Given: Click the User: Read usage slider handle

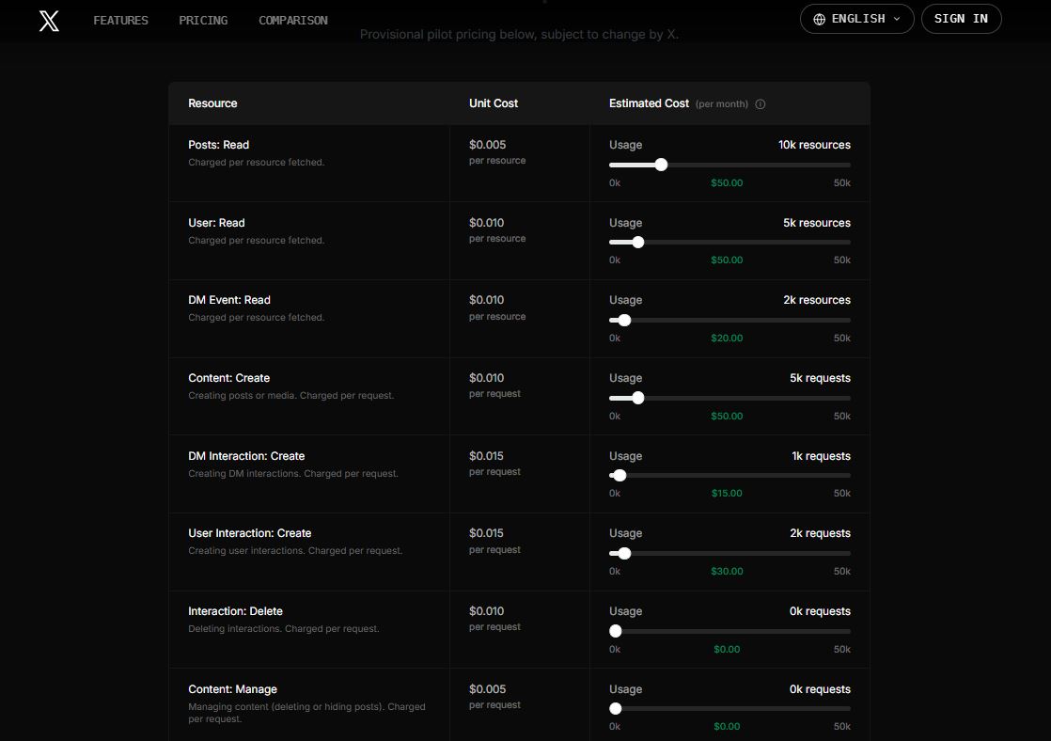Looking at the screenshot, I should (638, 243).
